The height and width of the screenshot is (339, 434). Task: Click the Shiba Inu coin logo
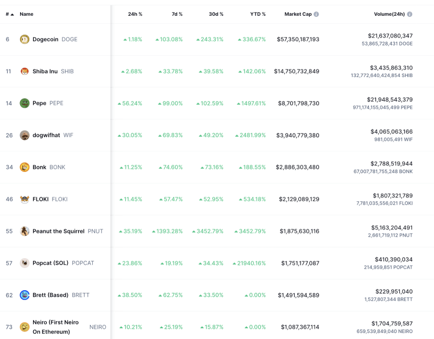[24, 71]
